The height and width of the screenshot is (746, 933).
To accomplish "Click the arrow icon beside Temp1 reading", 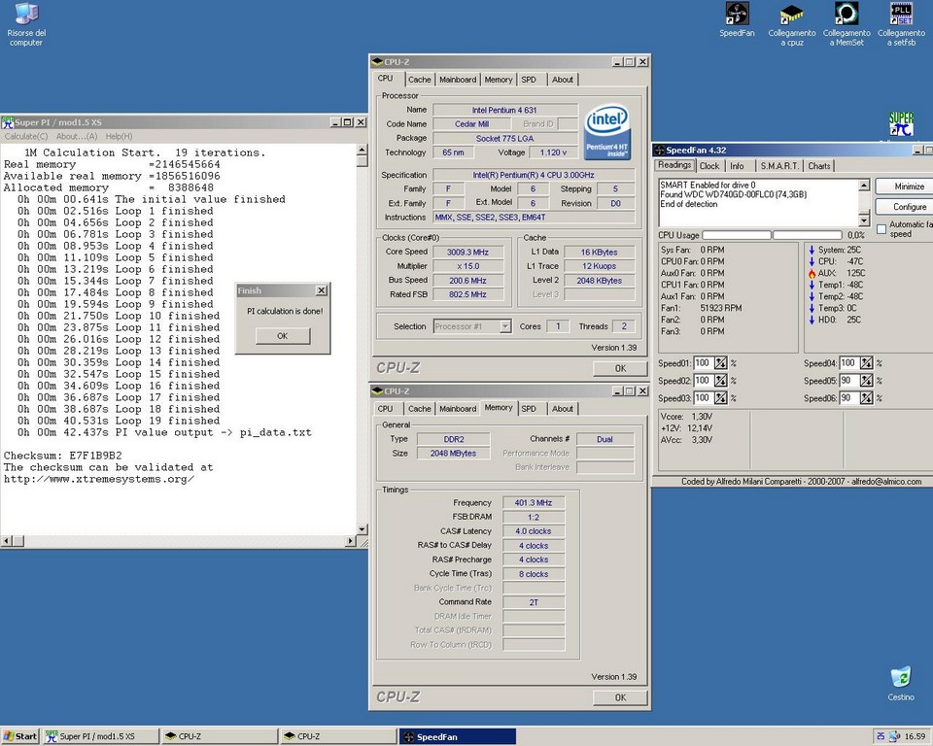I will [x=812, y=285].
